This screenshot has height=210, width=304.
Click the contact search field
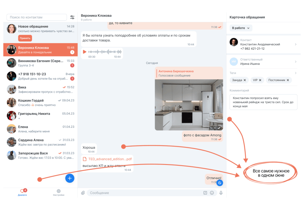coord(36,17)
